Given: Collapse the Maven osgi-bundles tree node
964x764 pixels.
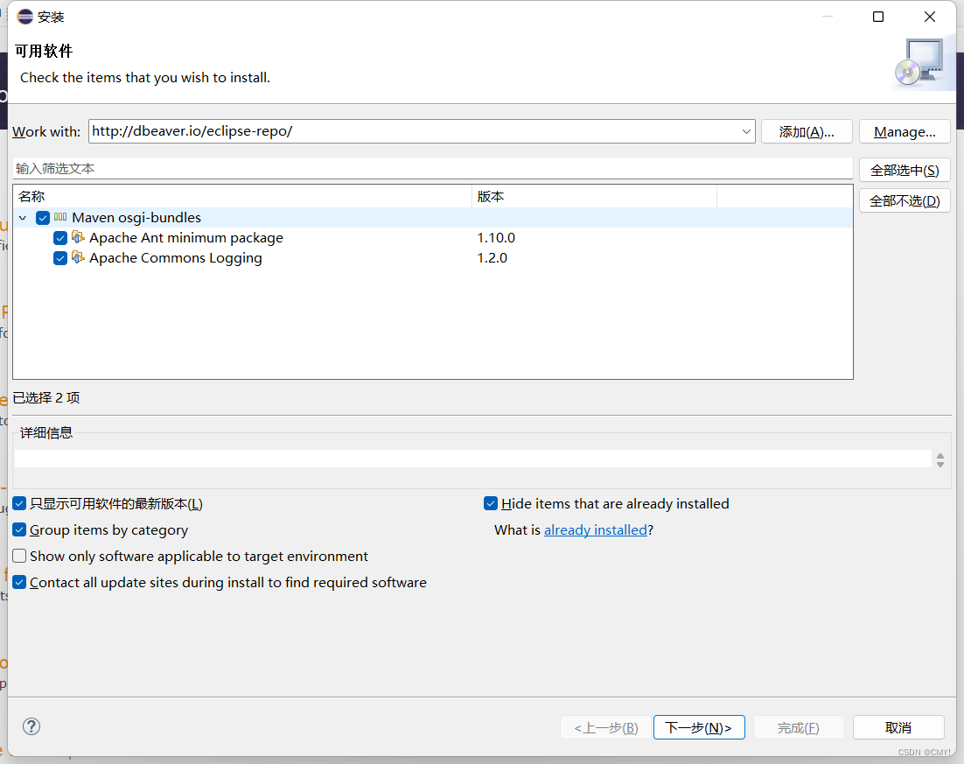Looking at the screenshot, I should click(x=23, y=217).
